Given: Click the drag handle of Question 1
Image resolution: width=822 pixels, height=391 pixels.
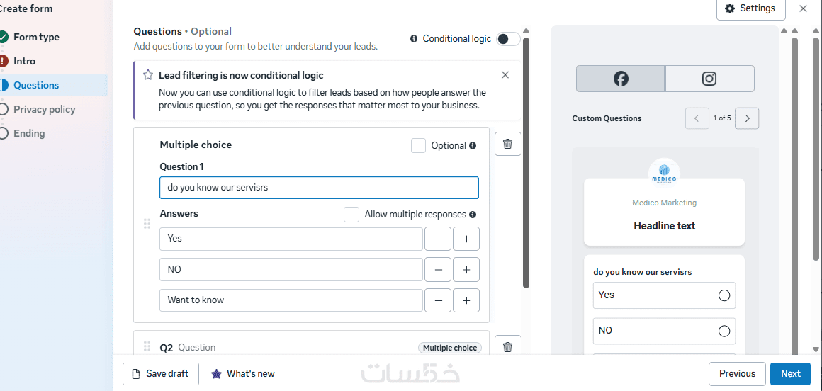Looking at the screenshot, I should click(x=147, y=224).
